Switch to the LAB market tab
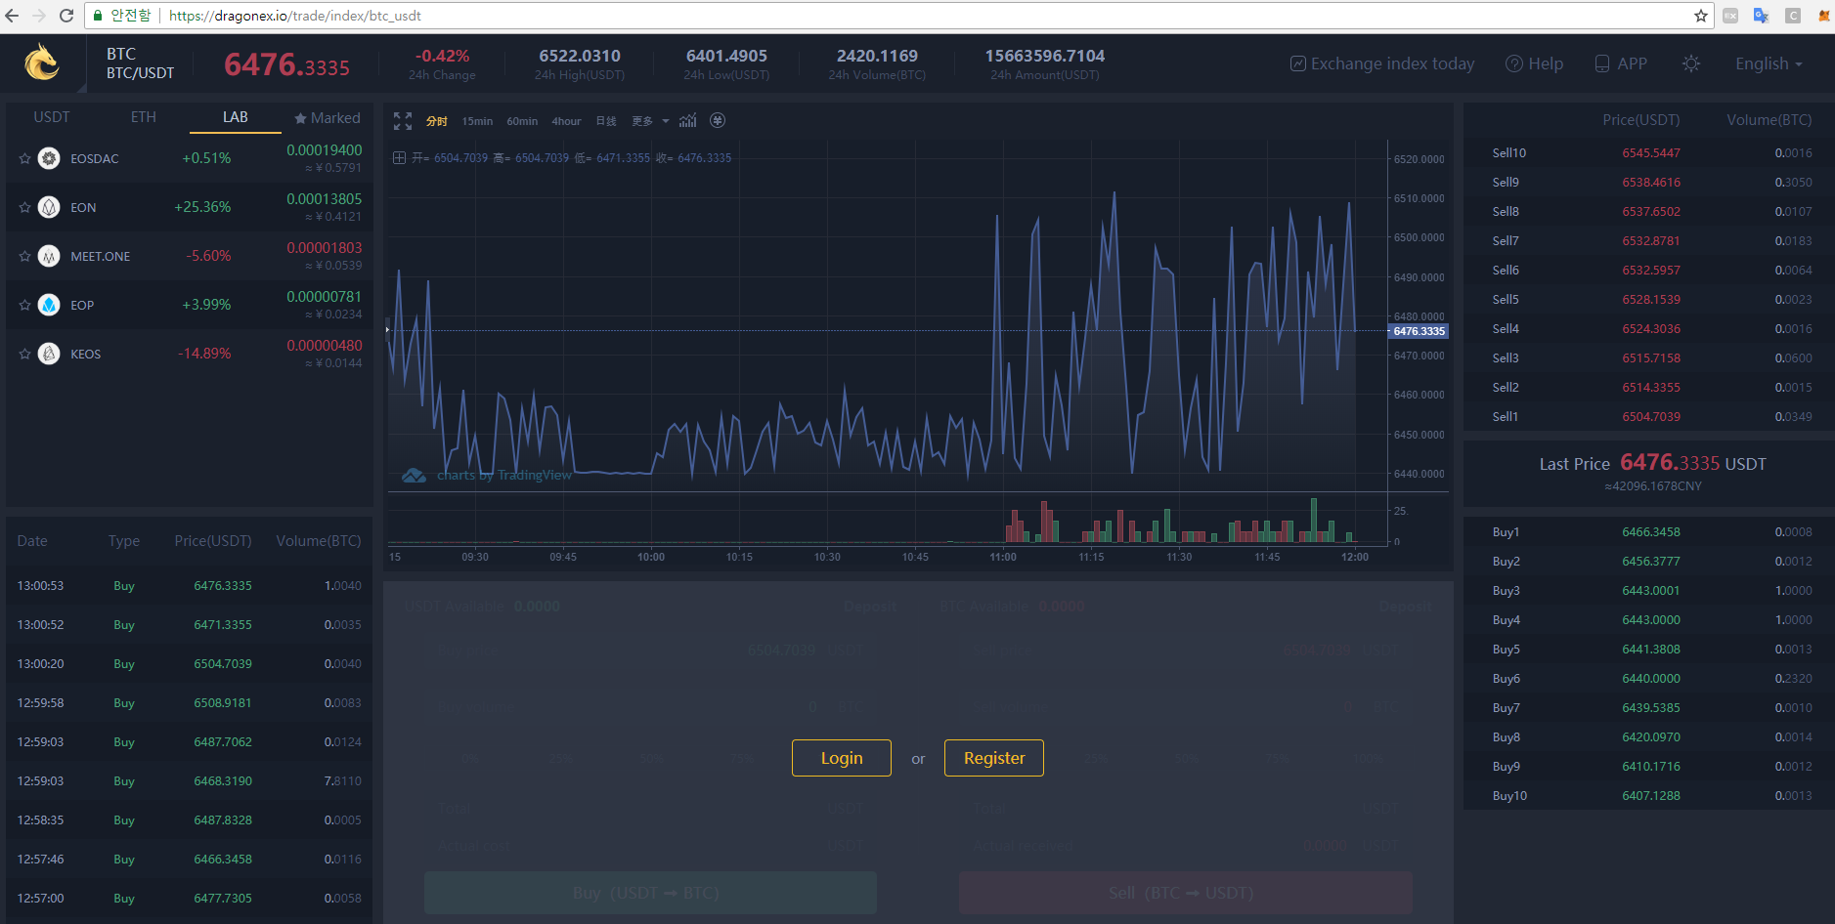 (x=236, y=117)
